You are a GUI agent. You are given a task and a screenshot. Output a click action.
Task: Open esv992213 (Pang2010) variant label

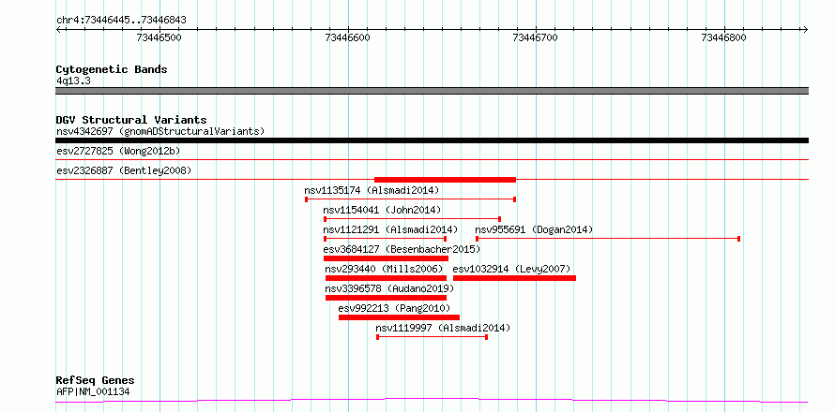click(394, 308)
